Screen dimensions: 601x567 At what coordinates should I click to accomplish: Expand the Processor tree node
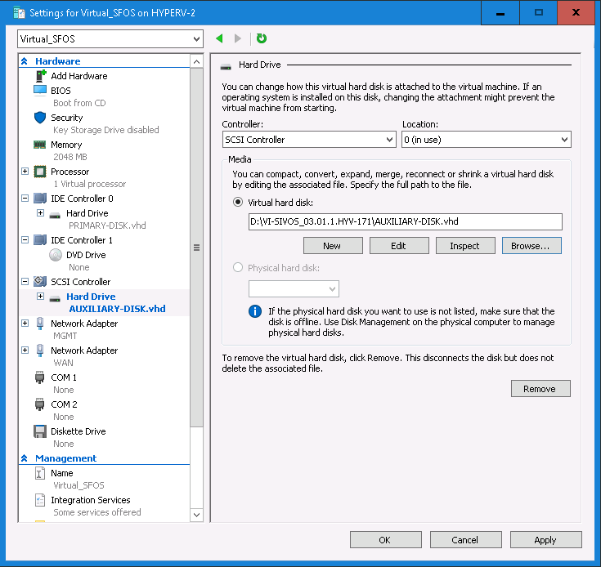(25, 172)
